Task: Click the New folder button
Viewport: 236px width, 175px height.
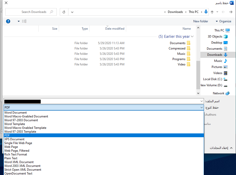Action: point(201,21)
